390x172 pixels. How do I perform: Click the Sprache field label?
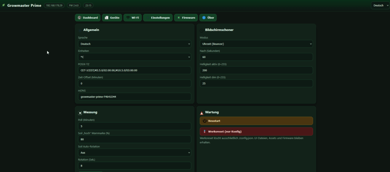[83, 38]
